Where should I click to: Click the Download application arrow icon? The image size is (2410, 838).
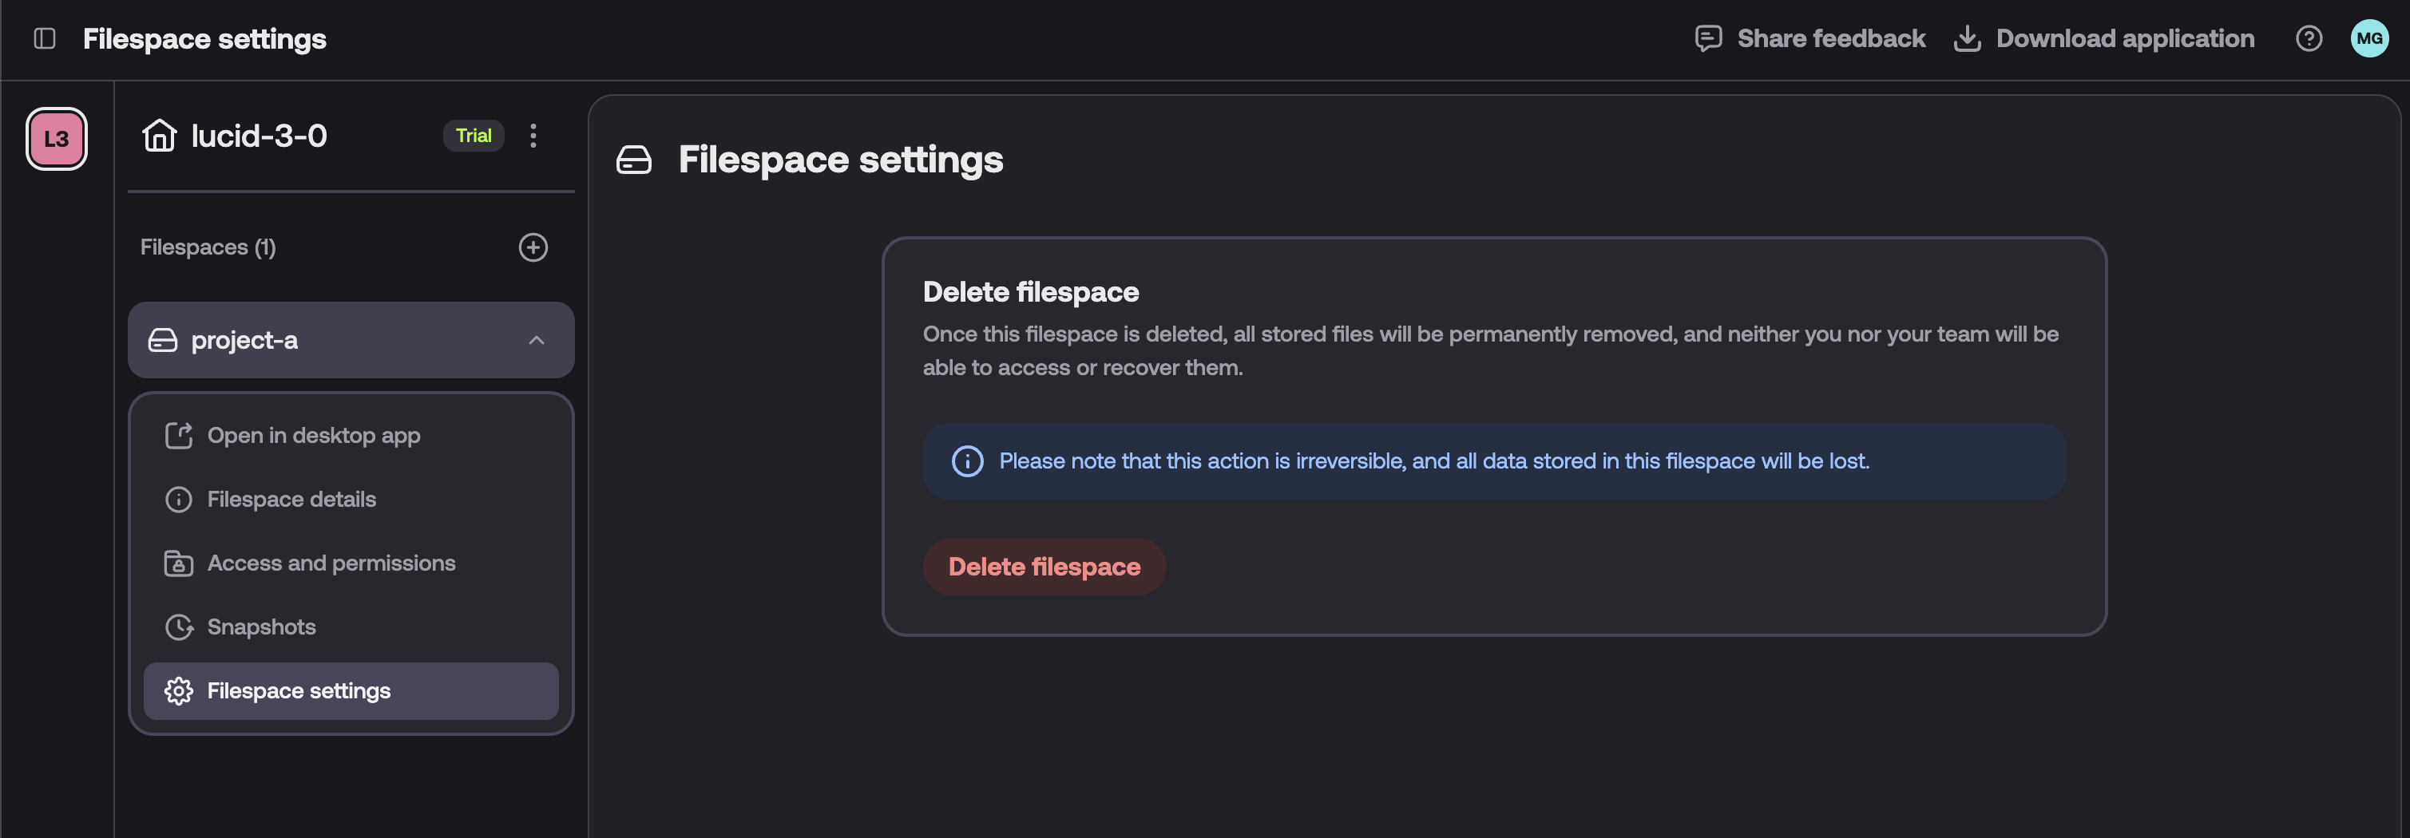click(1967, 38)
